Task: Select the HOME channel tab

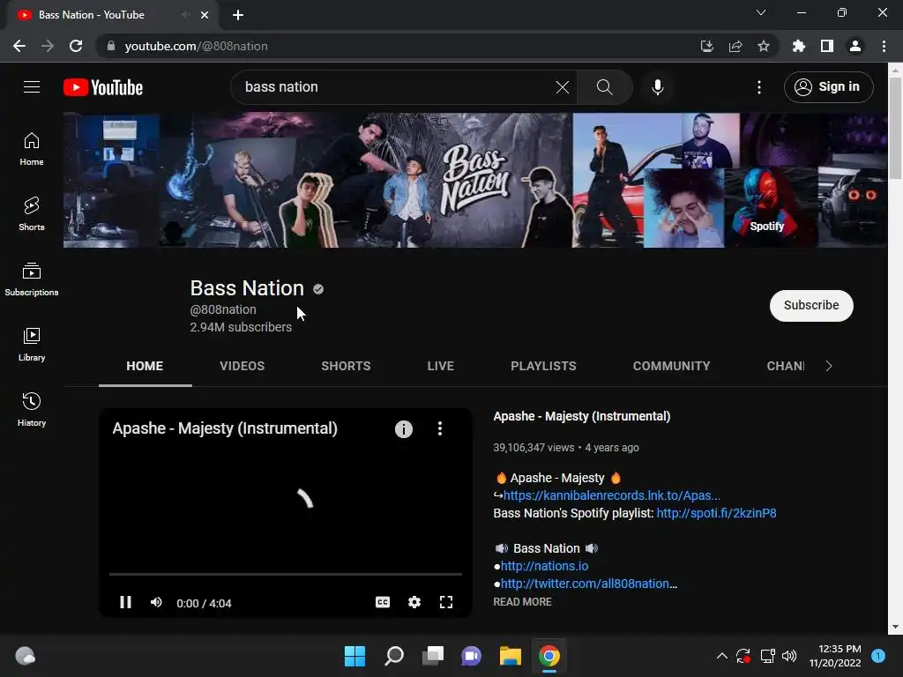Action: point(145,366)
